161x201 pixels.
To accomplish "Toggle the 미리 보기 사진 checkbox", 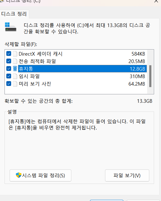I will 9,84.
